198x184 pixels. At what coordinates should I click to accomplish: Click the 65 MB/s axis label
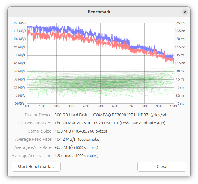point(20,63)
